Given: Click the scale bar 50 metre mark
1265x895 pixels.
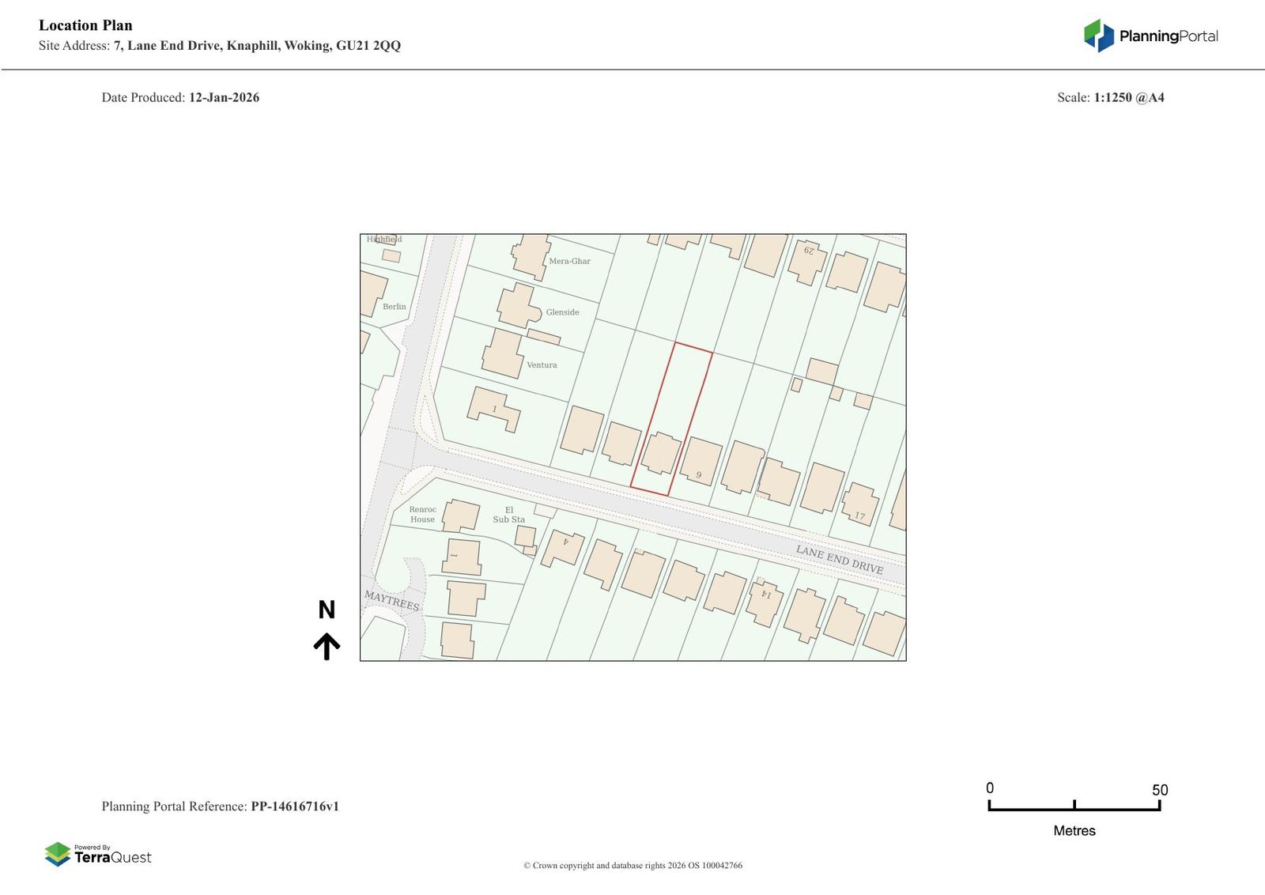Looking at the screenshot, I should pos(1159,805).
